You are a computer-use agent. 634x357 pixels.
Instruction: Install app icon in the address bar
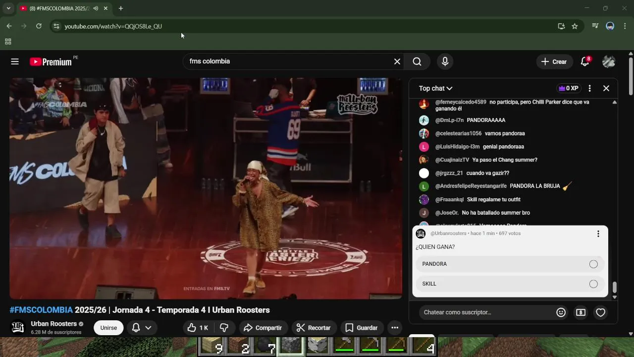(x=561, y=26)
